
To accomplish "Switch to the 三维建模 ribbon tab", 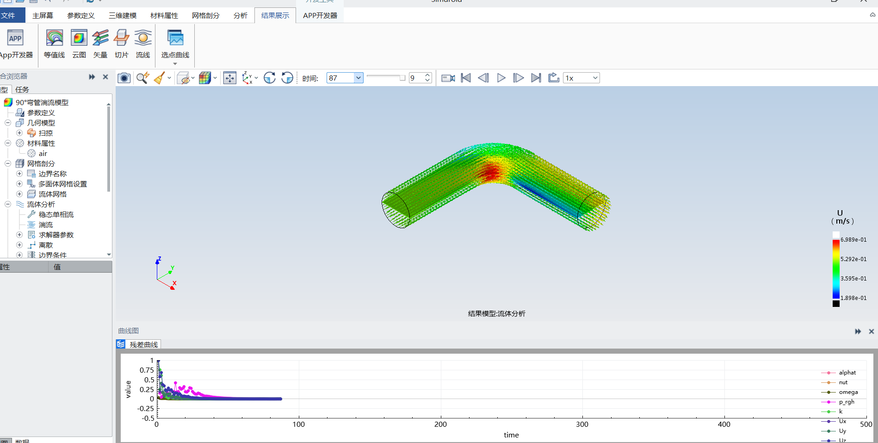I will (123, 15).
